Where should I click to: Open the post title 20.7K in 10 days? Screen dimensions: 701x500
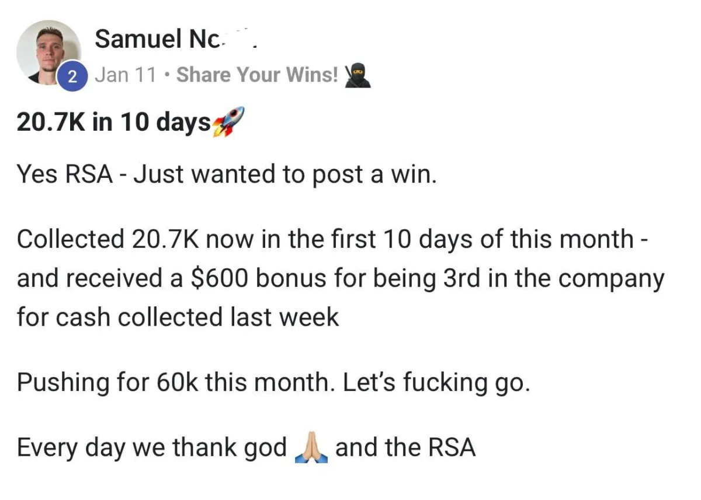point(114,123)
